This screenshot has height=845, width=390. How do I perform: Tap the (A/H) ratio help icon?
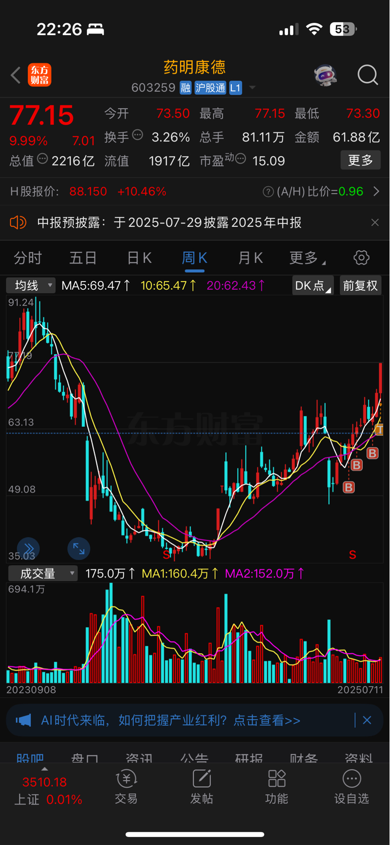point(268,192)
